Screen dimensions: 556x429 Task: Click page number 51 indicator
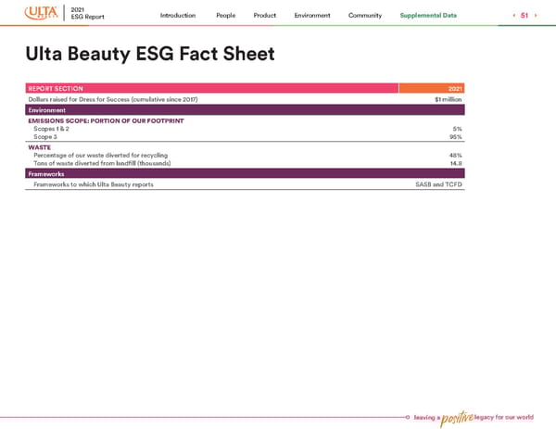click(523, 16)
